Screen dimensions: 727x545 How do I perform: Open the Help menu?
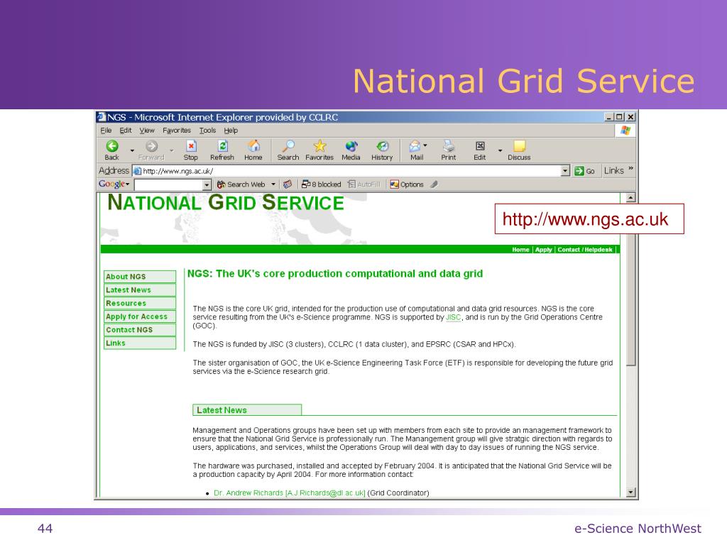231,131
